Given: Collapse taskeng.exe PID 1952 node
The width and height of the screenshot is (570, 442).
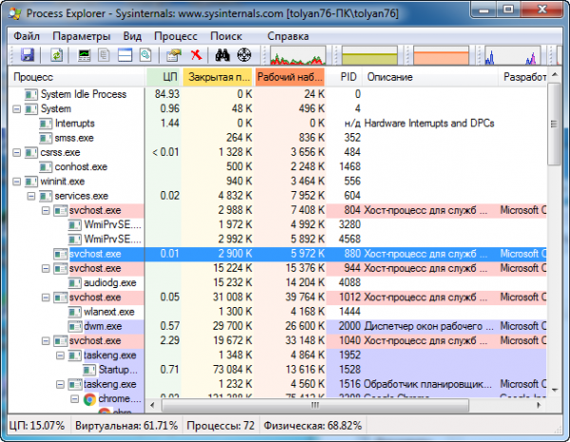Looking at the screenshot, I should [x=61, y=356].
